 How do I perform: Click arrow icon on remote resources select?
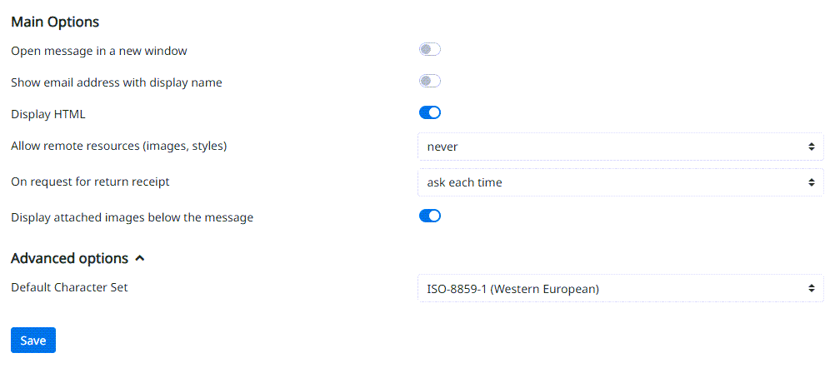point(811,147)
